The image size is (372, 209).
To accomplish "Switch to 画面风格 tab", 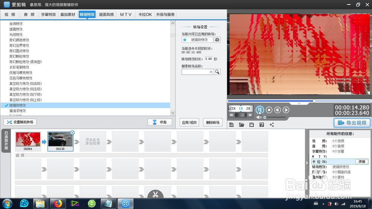I will pyautogui.click(x=106, y=15).
